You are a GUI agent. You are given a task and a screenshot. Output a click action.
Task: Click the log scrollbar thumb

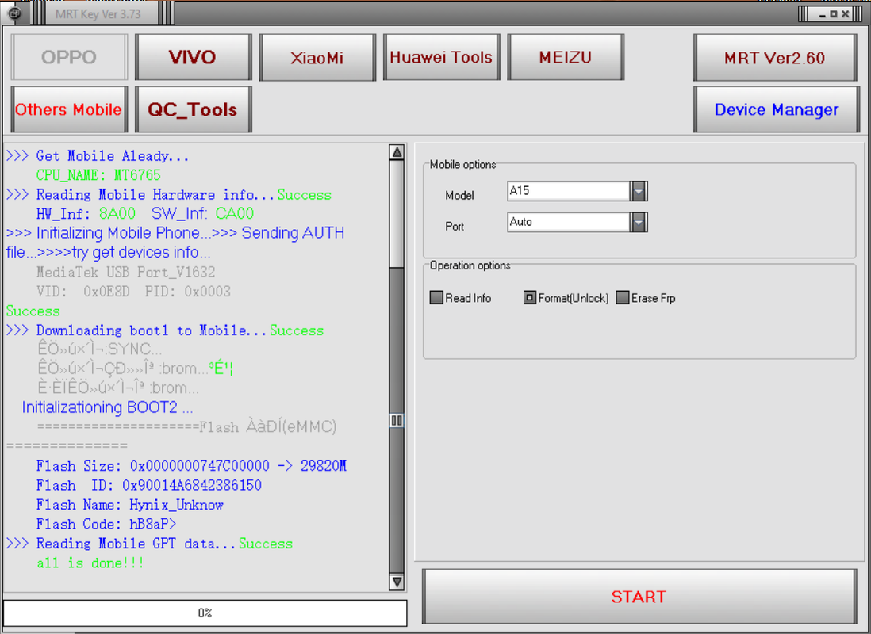(397, 420)
